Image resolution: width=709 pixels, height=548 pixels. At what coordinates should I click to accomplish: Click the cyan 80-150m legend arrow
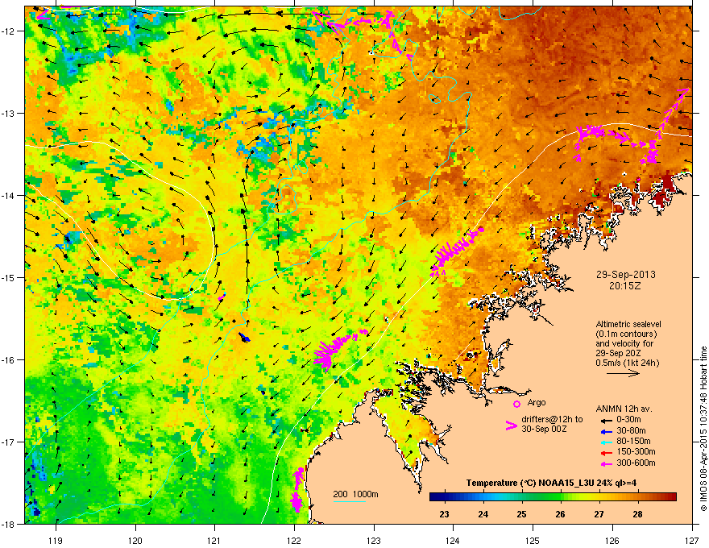point(607,442)
